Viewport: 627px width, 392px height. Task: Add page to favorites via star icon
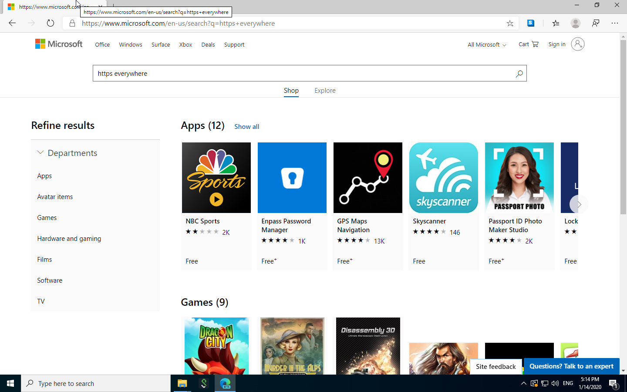coord(509,23)
